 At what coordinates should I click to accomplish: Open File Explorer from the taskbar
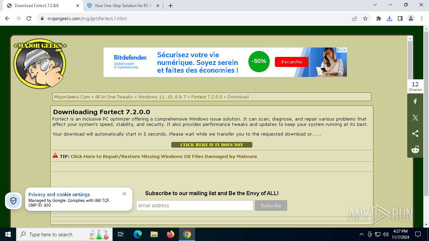pyautogui.click(x=154, y=234)
